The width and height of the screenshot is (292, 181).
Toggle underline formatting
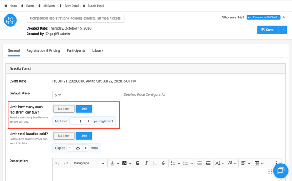click(x=155, y=163)
